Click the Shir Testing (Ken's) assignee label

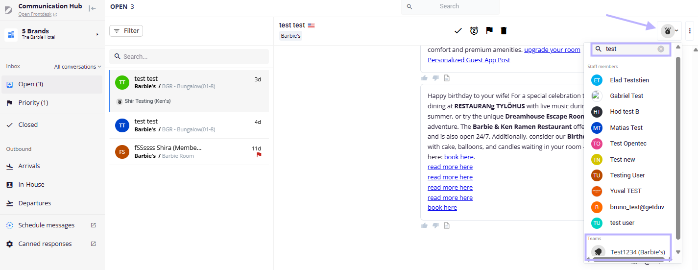point(147,101)
